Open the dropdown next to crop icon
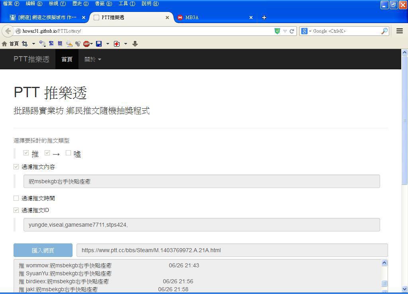408x294 pixels. [33, 44]
